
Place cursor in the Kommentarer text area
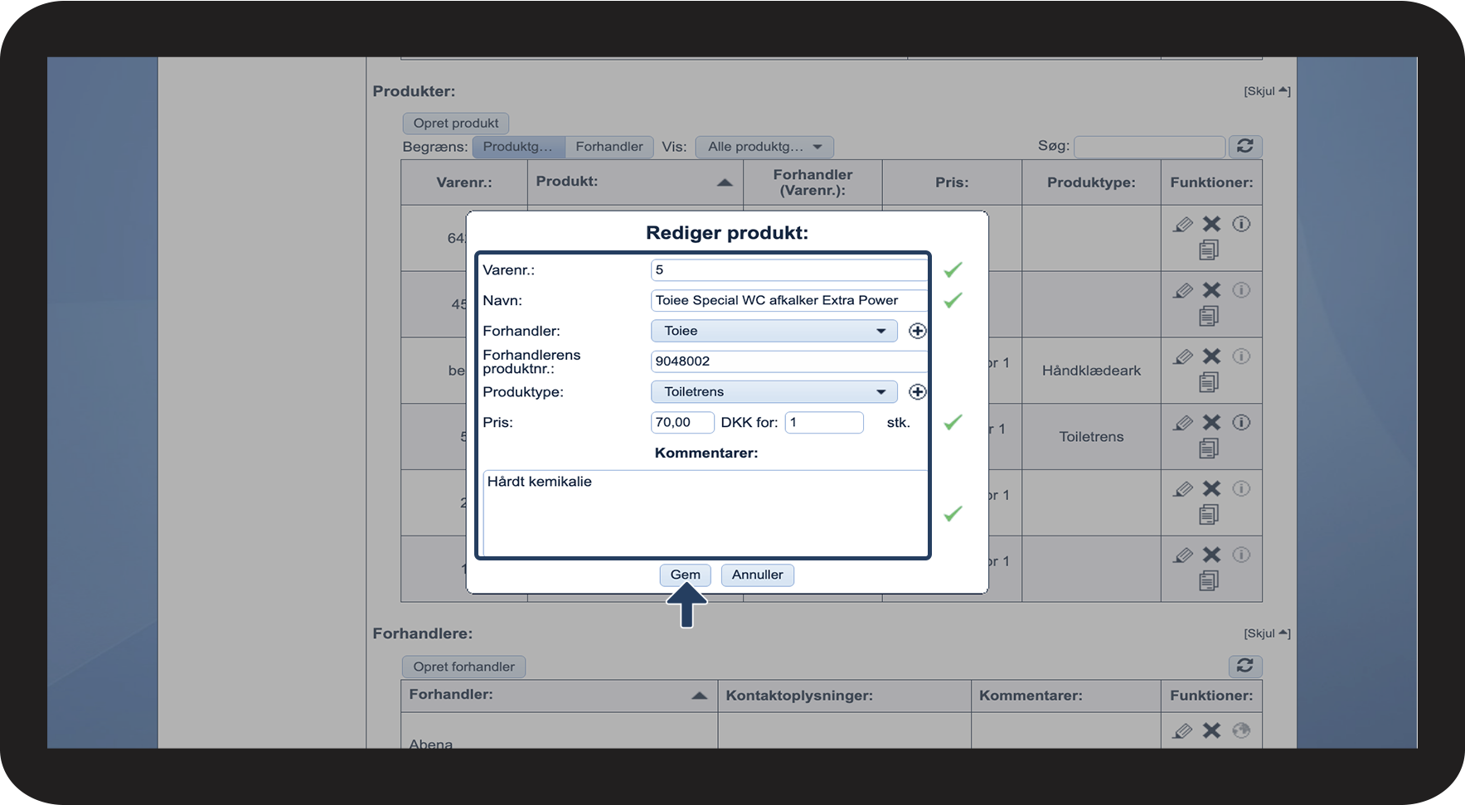pos(705,512)
